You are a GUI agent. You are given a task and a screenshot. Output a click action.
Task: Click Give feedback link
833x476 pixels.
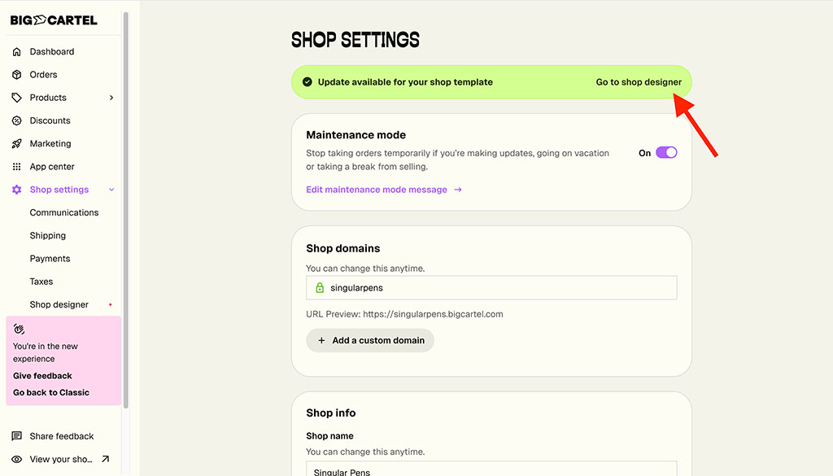pyautogui.click(x=42, y=376)
